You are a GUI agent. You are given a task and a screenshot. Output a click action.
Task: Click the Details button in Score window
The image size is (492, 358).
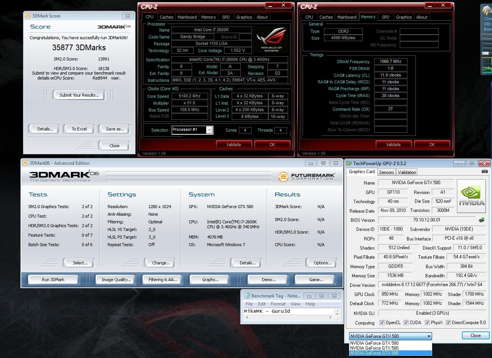[x=45, y=129]
